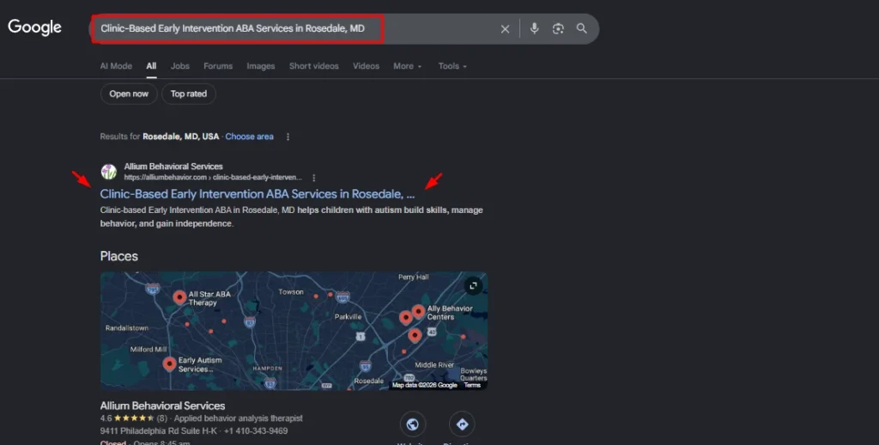
Task: Open the Tools dropdown
Action: (452, 66)
